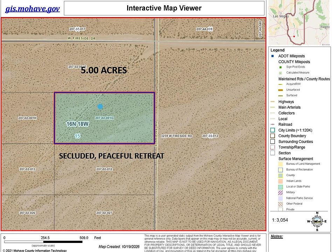Select parcel label 207-44-039
This screenshot has height=252, width=332.
click(x=204, y=29)
